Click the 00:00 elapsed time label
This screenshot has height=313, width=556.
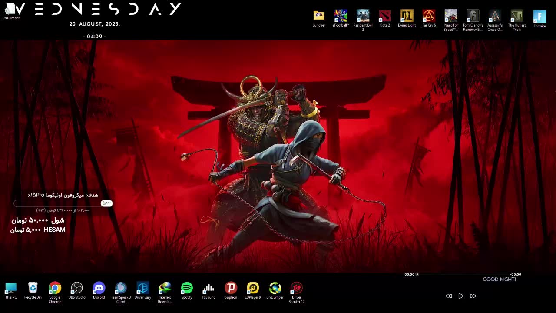tap(409, 274)
